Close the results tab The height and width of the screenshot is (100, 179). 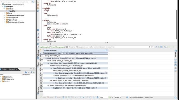click(x=50, y=44)
